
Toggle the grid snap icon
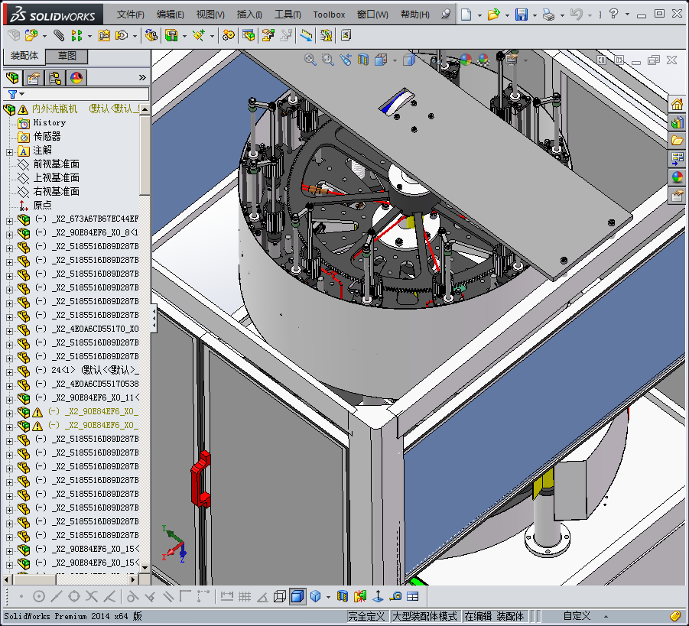pyautogui.click(x=245, y=596)
